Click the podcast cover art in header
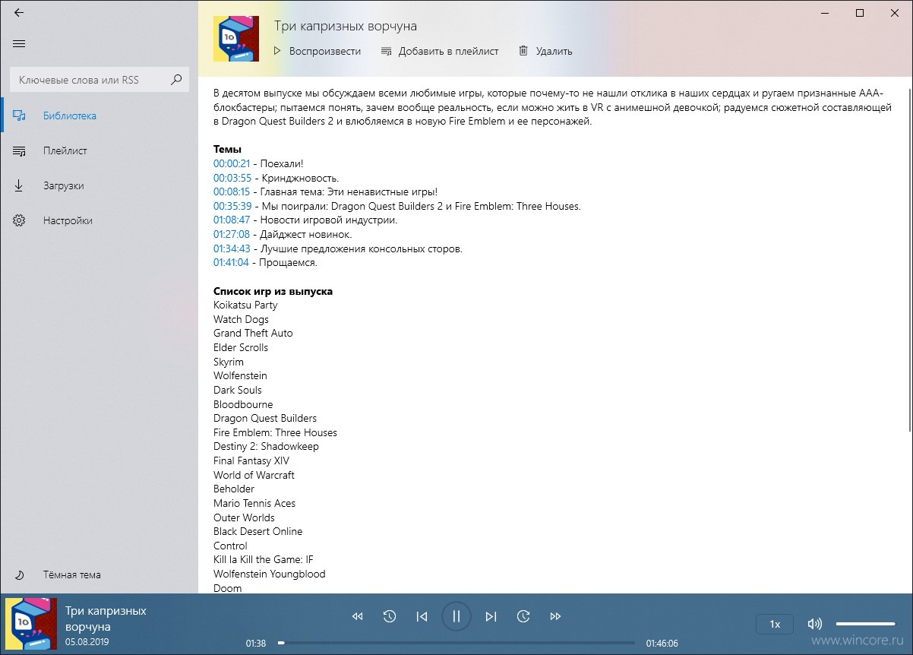The image size is (913, 655). pyautogui.click(x=235, y=39)
